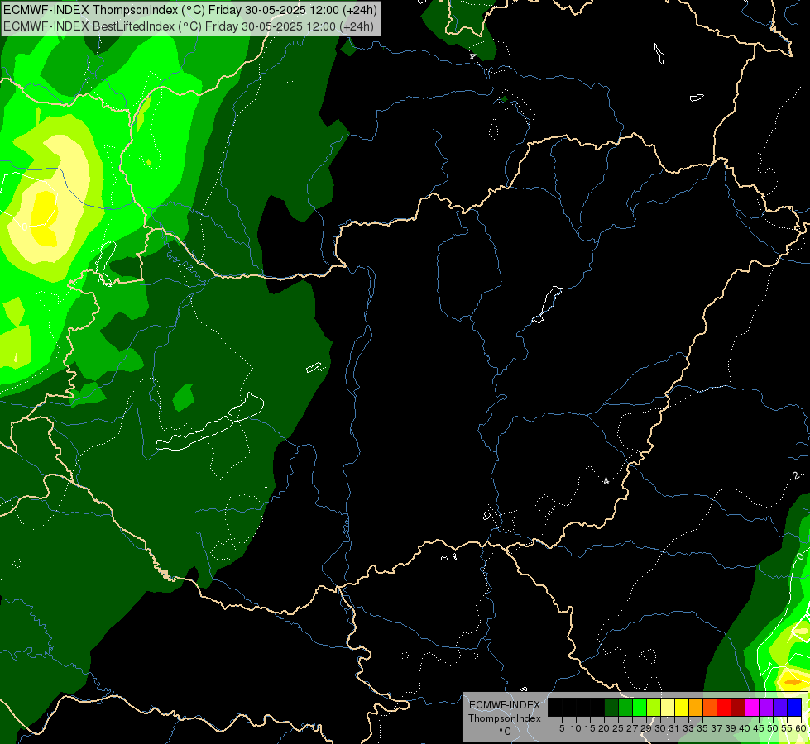Select the bright yellow 31–33 legend swatch

click(682, 708)
